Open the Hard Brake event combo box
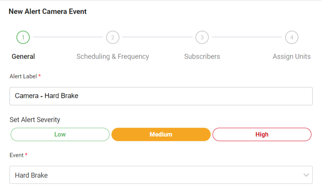Screen dimensions: 321x195 (x=153, y=175)
